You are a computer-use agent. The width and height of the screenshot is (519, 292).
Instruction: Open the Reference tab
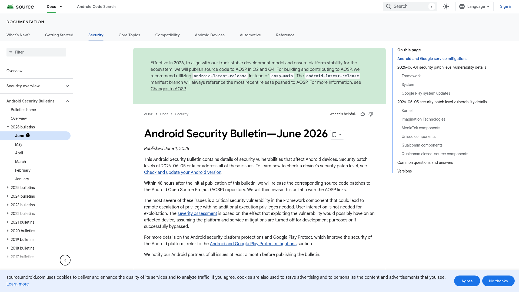point(285,35)
